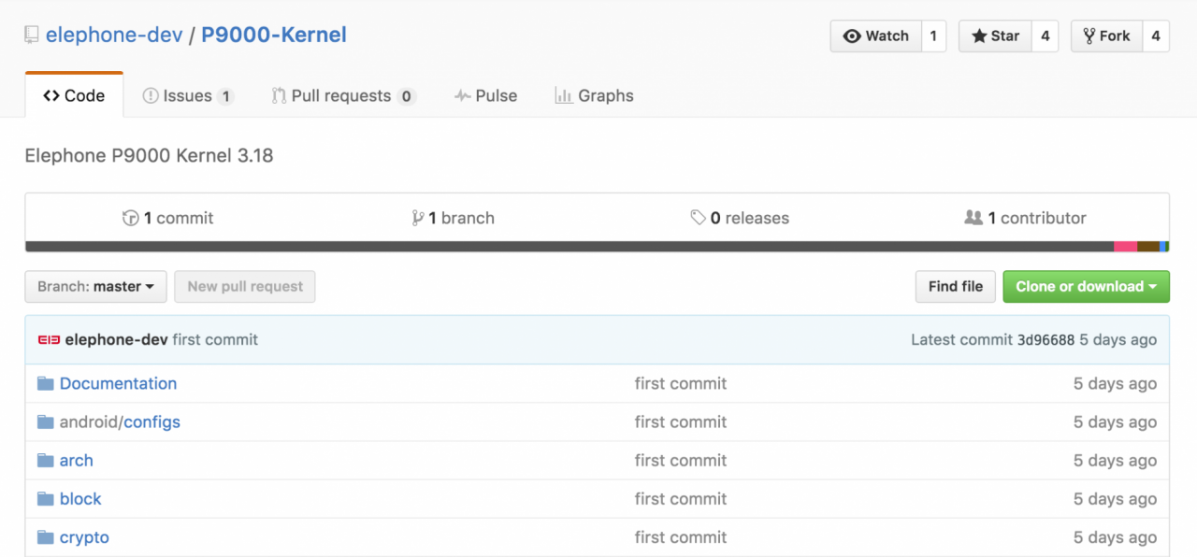1197x557 pixels.
Task: Open the elephone-dev owner link
Action: click(113, 36)
